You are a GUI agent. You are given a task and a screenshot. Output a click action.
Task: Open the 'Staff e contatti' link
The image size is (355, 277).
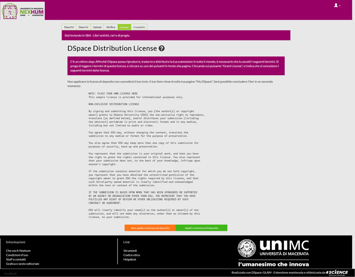point(16,259)
